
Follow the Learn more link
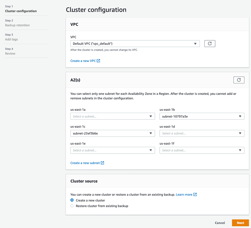[184, 195]
